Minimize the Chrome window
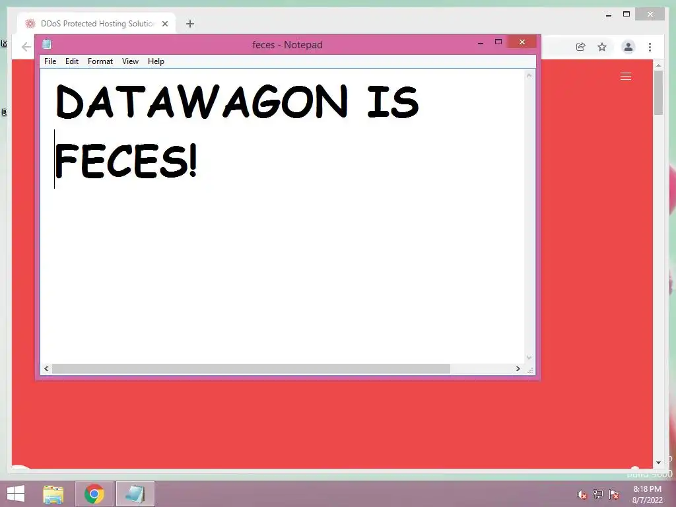This screenshot has height=507, width=676. [608, 15]
